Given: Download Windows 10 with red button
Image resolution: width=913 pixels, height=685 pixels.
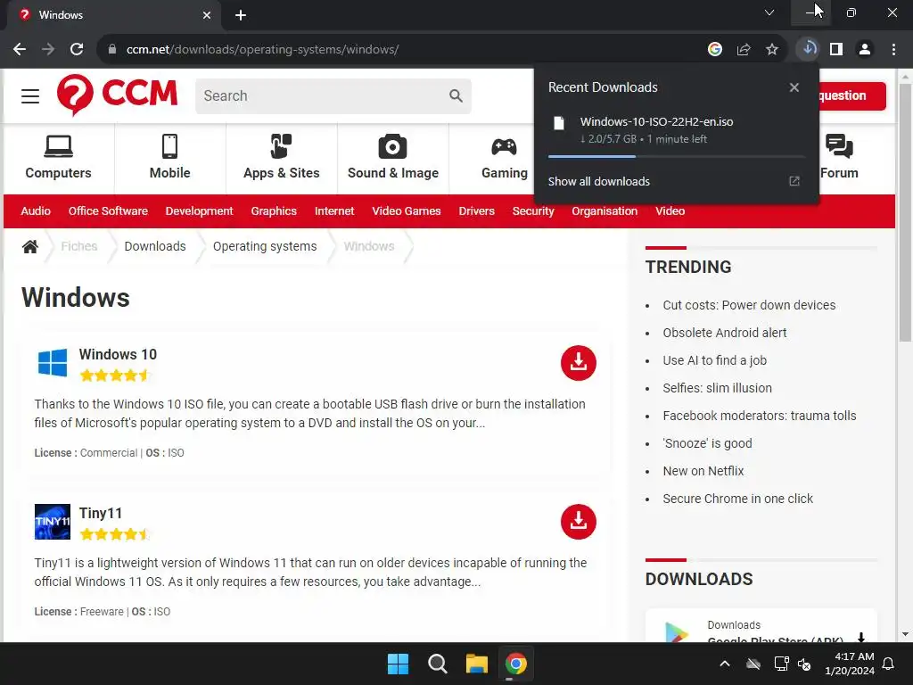Looking at the screenshot, I should [x=578, y=363].
